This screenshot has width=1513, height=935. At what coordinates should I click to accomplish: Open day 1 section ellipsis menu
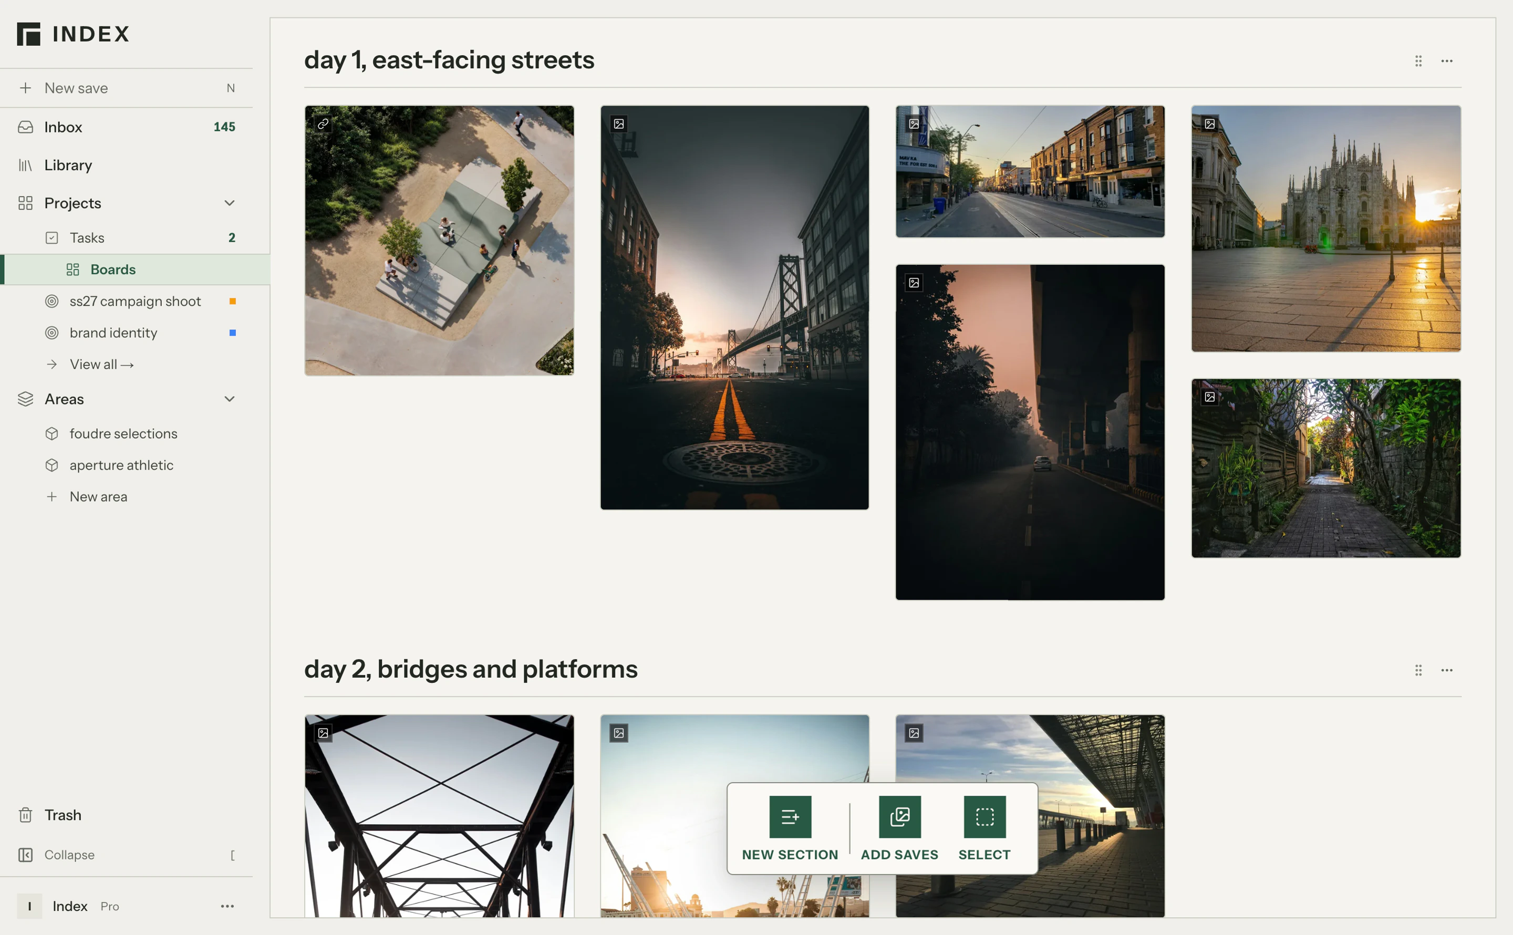[x=1447, y=60]
